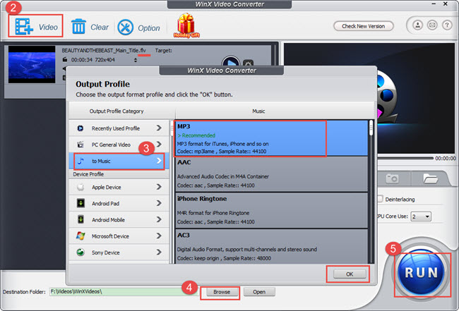The image size is (459, 311).
Task: Expand the Sony Device chevron
Action: click(x=159, y=252)
